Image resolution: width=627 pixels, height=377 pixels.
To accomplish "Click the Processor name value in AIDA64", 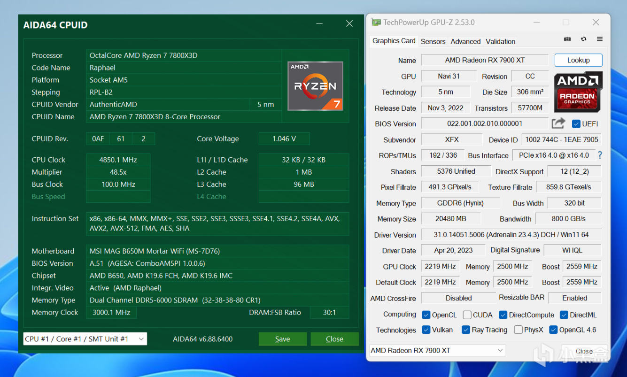I will coord(184,55).
